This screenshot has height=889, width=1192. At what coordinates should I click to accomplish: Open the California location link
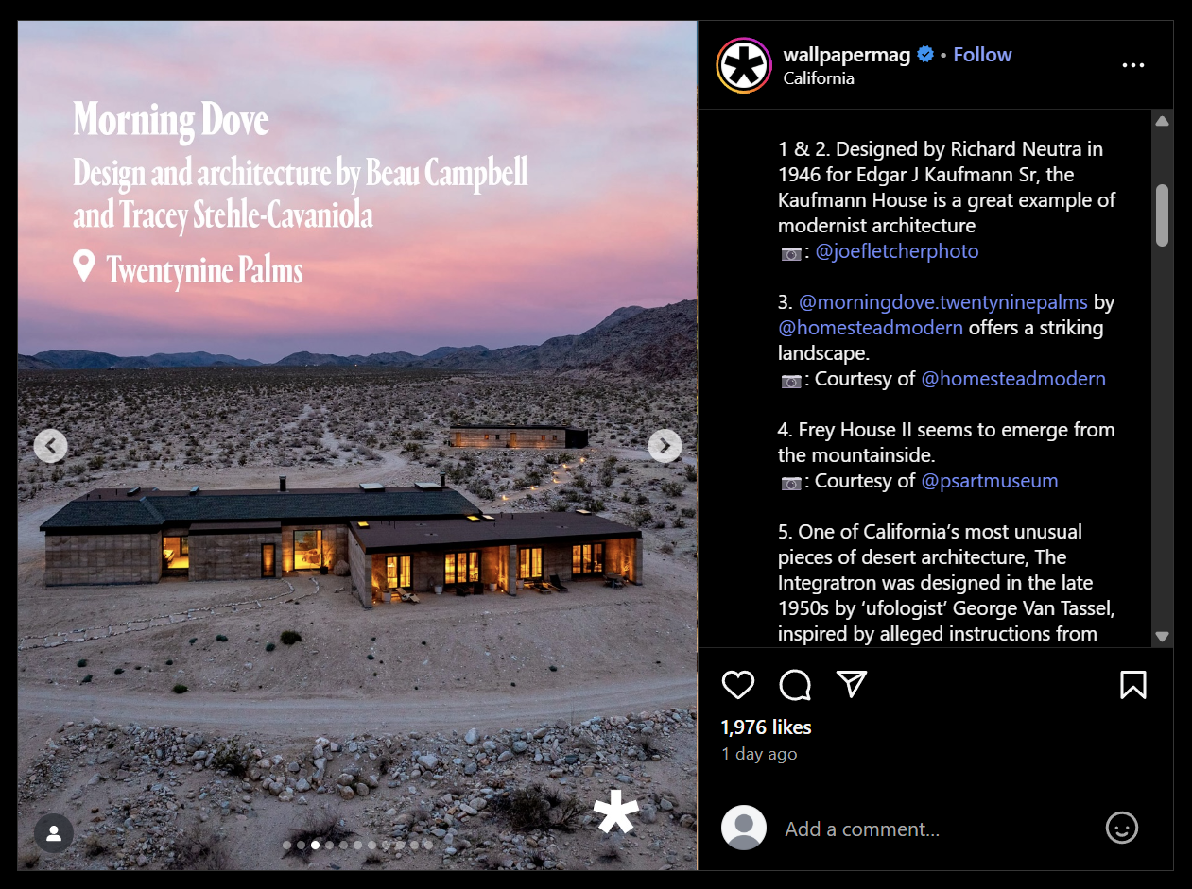coord(819,78)
